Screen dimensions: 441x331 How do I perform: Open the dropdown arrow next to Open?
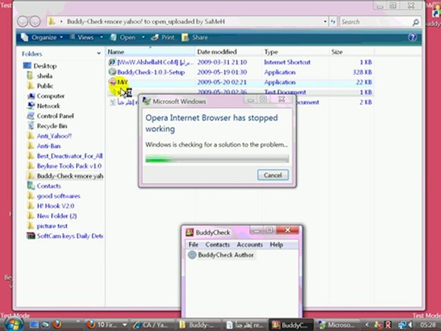(x=143, y=37)
